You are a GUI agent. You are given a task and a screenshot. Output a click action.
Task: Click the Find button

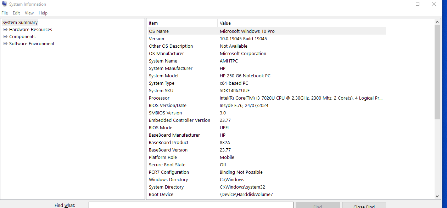pyautogui.click(x=317, y=206)
